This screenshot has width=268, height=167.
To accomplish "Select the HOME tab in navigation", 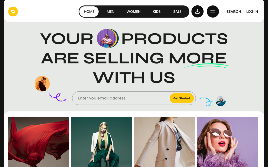I will 89,12.
